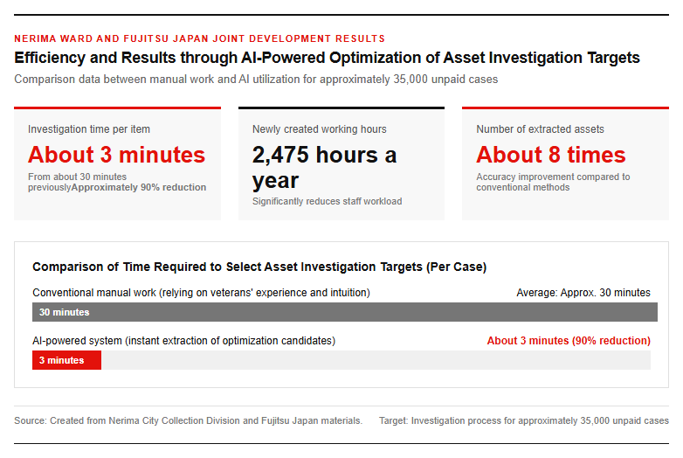This screenshot has width=683, height=458.
Task: Click the red '3 minutes' bar
Action: point(66,360)
